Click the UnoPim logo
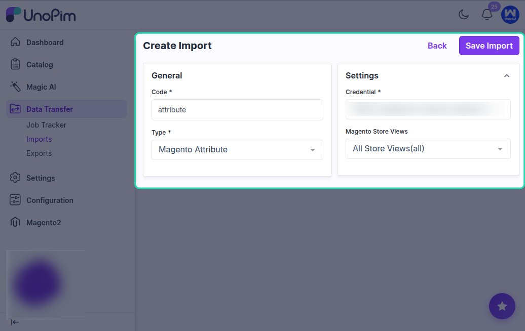Viewport: 525px width, 331px height. pyautogui.click(x=41, y=15)
